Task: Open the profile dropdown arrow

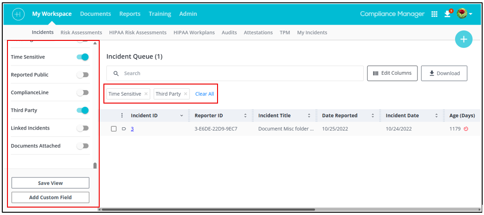Action: coord(470,14)
